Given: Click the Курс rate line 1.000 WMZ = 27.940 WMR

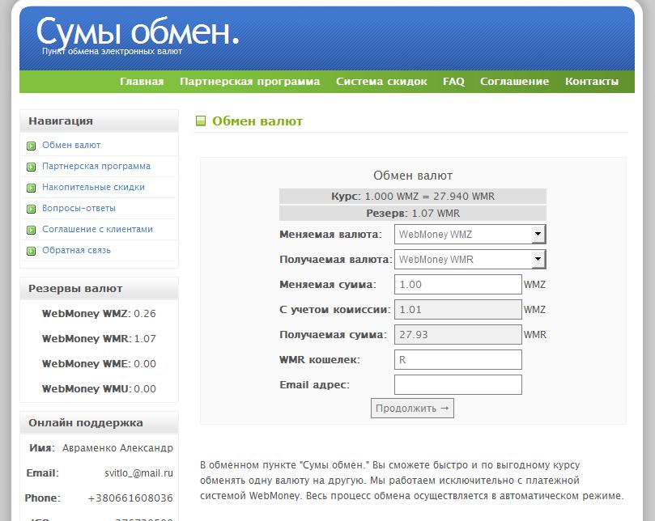Looking at the screenshot, I should click(x=413, y=197).
